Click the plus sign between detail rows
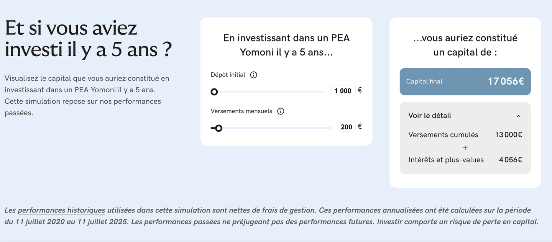Image resolution: width=552 pixels, height=242 pixels. (465, 147)
